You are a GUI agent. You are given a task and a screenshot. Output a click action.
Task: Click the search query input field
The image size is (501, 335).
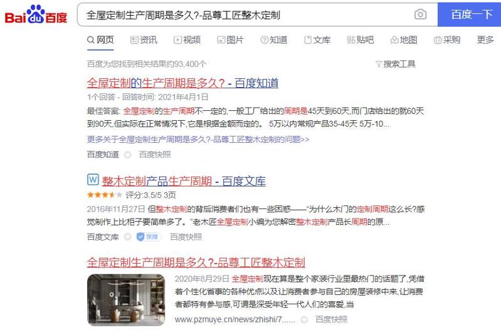[x=246, y=14]
